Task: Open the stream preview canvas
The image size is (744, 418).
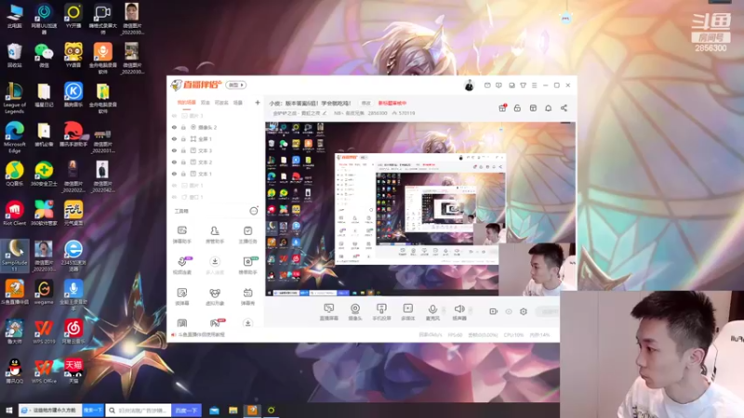Action: click(420, 209)
